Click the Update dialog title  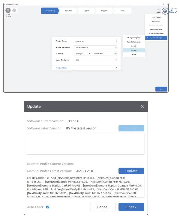(34, 106)
